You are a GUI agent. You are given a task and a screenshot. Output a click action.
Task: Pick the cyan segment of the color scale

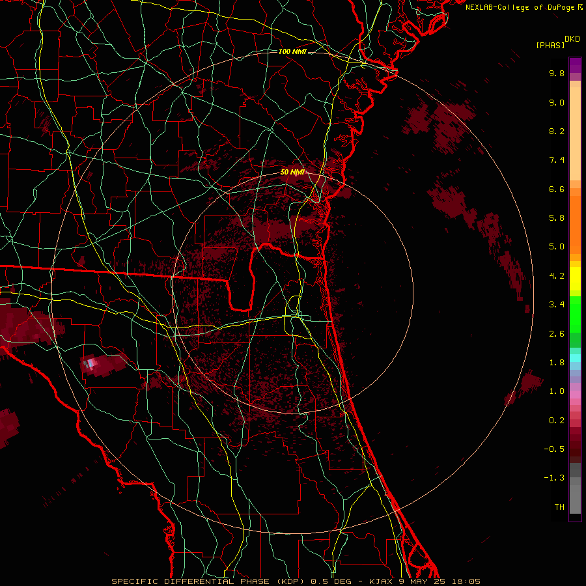pos(575,358)
